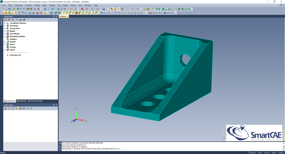Click the solid cube geometry icon
The image size is (285, 154).
point(65,9)
